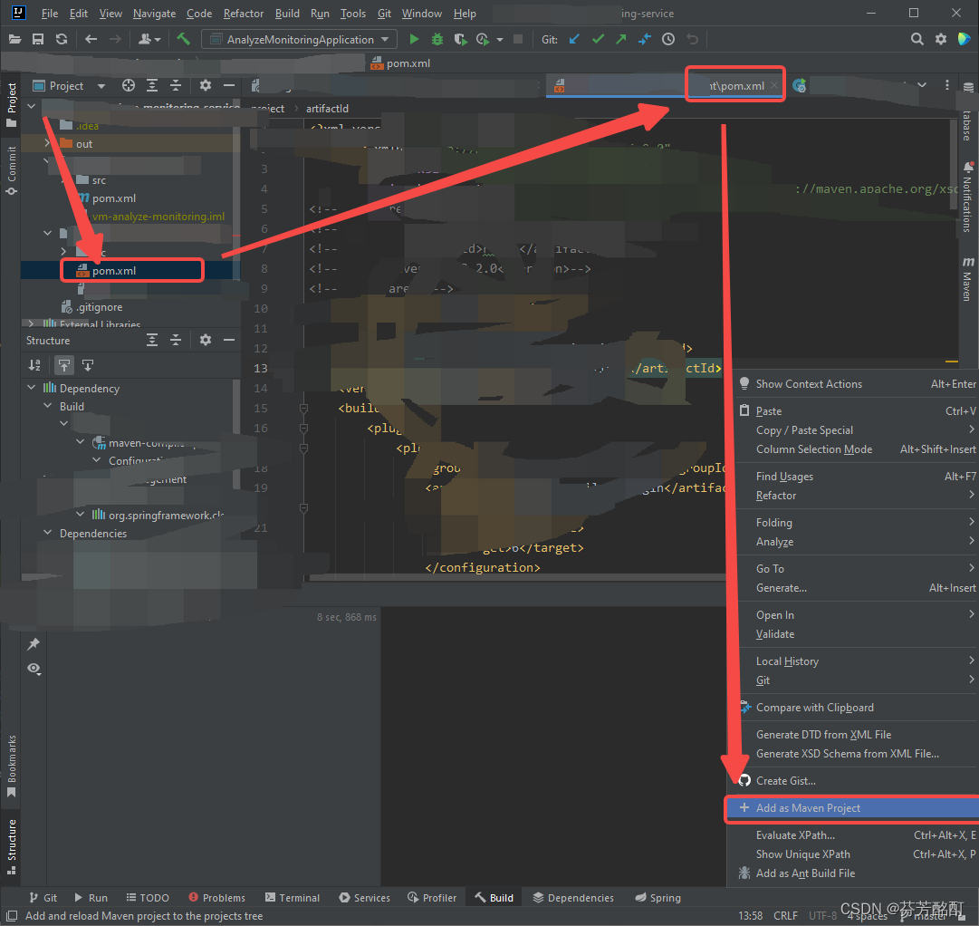Navigate back with the left arrow icon
The image size is (979, 926).
point(91,39)
